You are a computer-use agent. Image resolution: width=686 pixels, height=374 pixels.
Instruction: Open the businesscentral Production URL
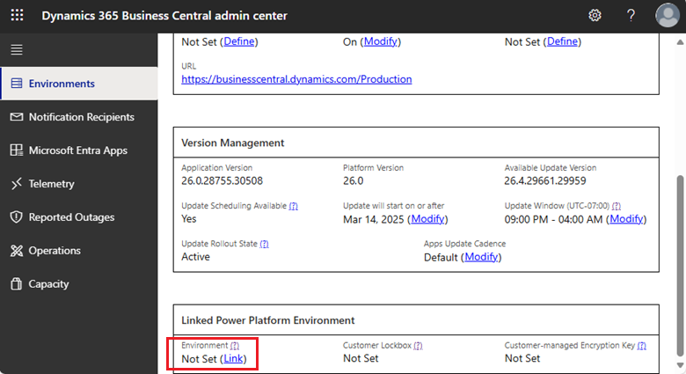point(296,79)
